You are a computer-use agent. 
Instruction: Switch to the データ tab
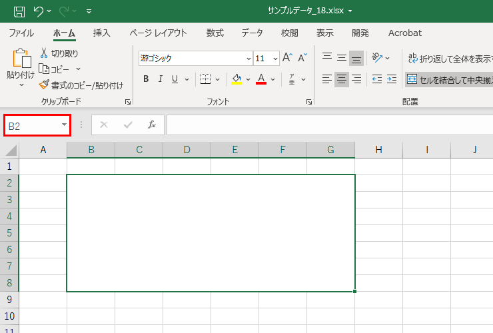tap(252, 33)
